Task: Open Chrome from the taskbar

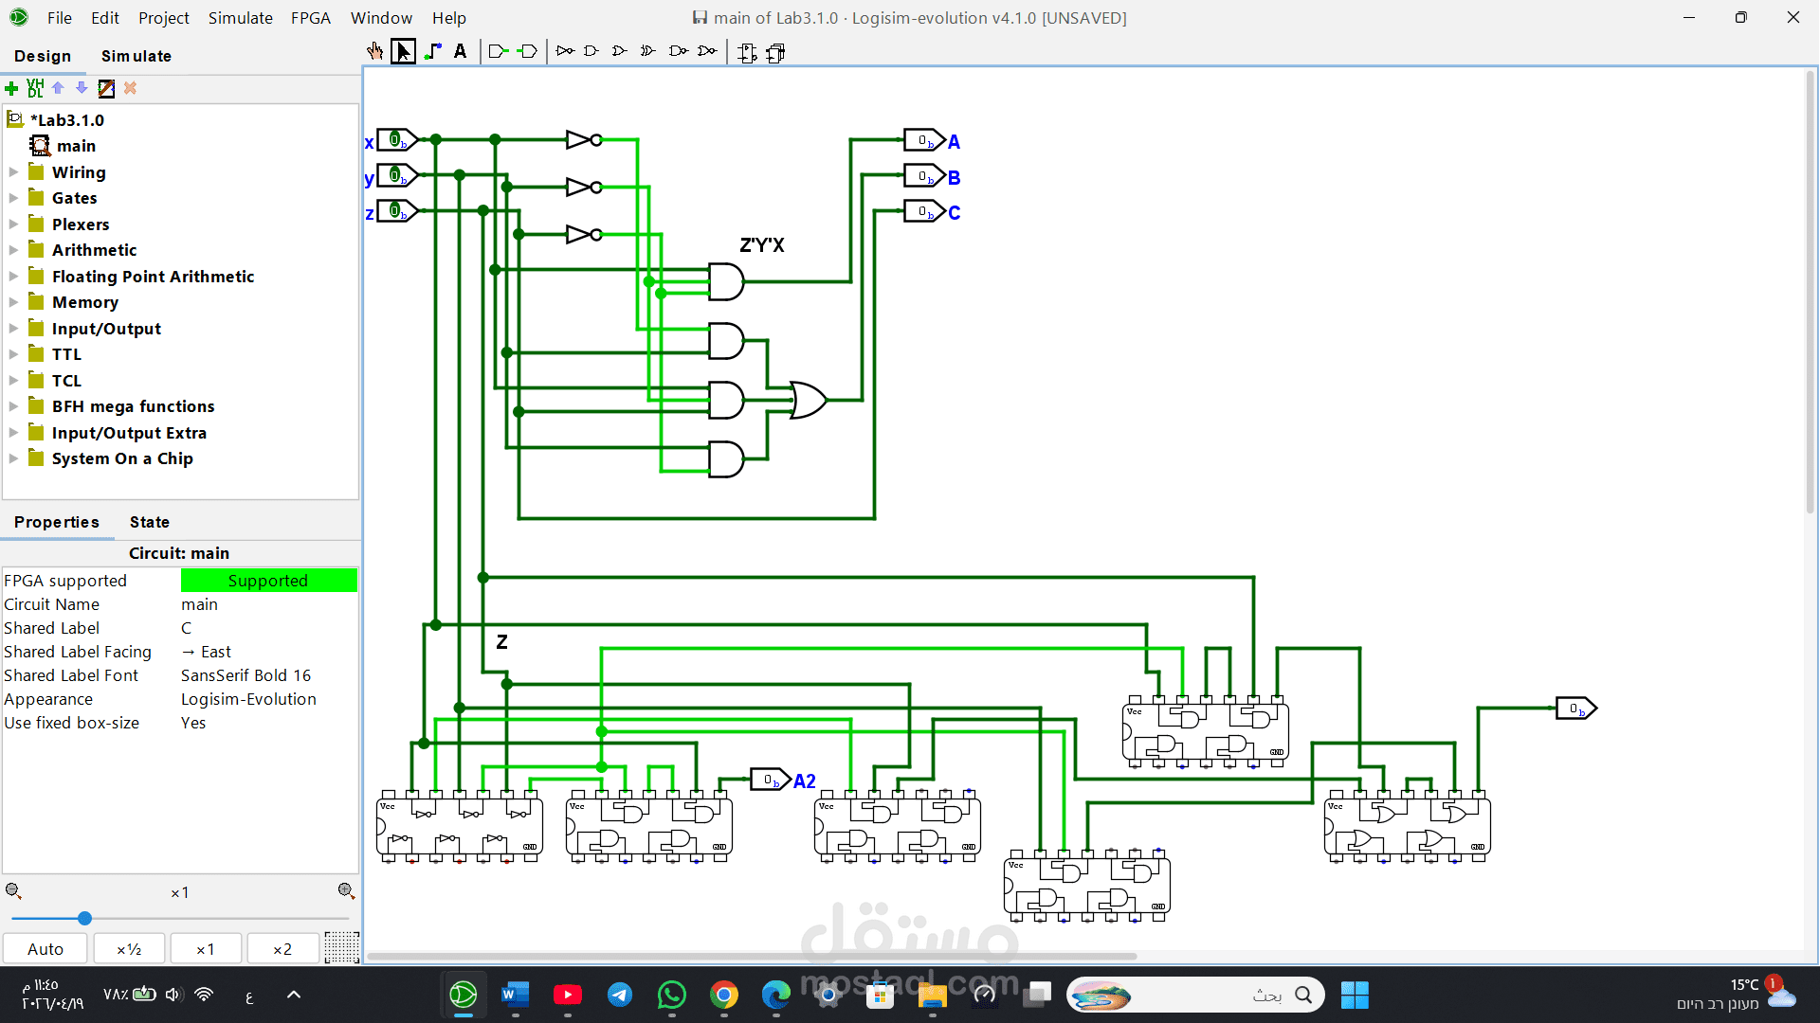Action: [724, 995]
